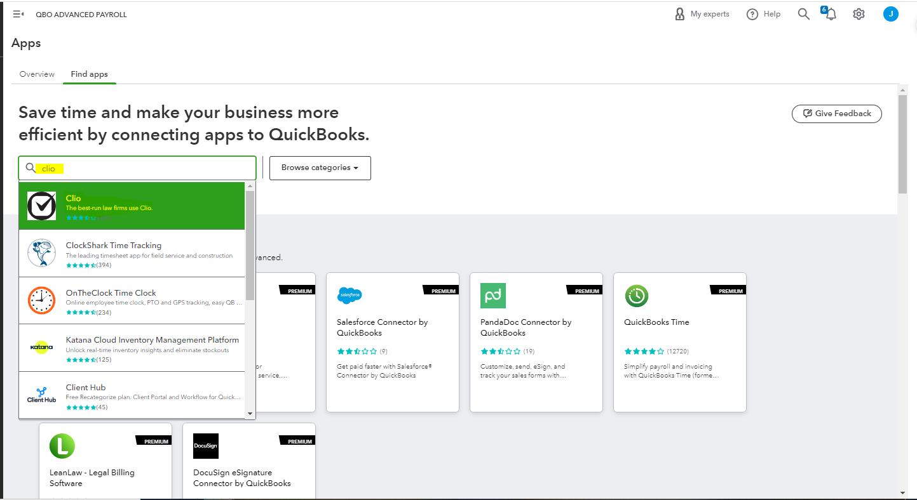Click 'The best-run law firms use Clio' text
This screenshot has width=917, height=500.
(109, 208)
